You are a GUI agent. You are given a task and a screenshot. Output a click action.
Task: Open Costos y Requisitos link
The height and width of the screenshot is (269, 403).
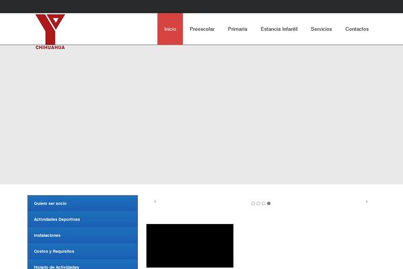coord(83,252)
